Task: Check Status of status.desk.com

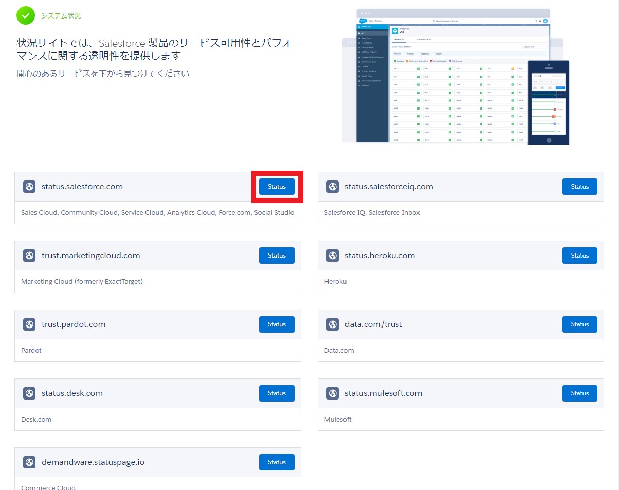Action: (277, 393)
